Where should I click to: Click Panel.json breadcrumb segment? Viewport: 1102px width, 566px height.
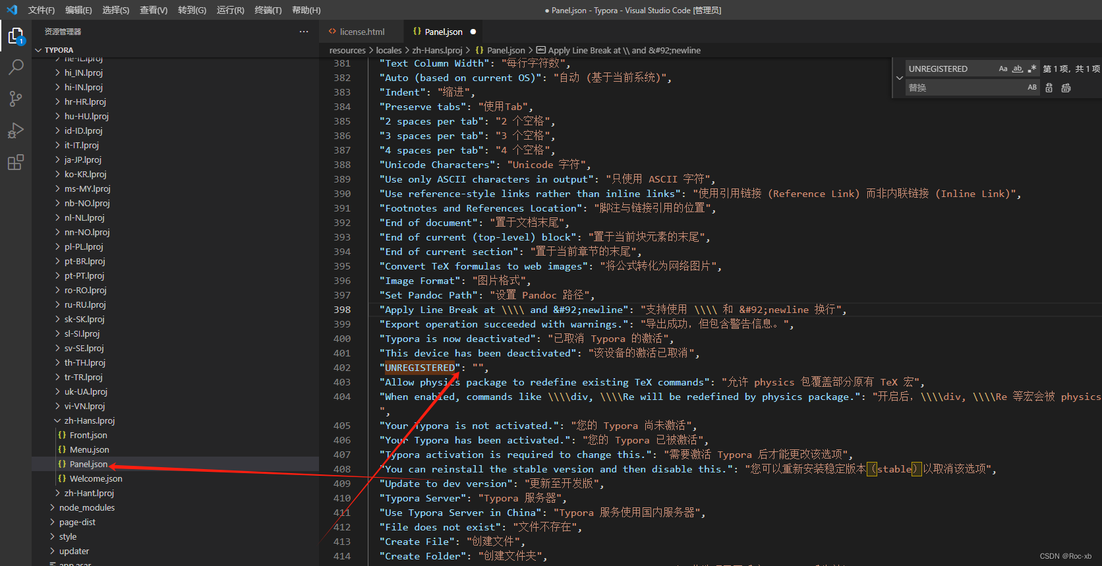[x=506, y=50]
